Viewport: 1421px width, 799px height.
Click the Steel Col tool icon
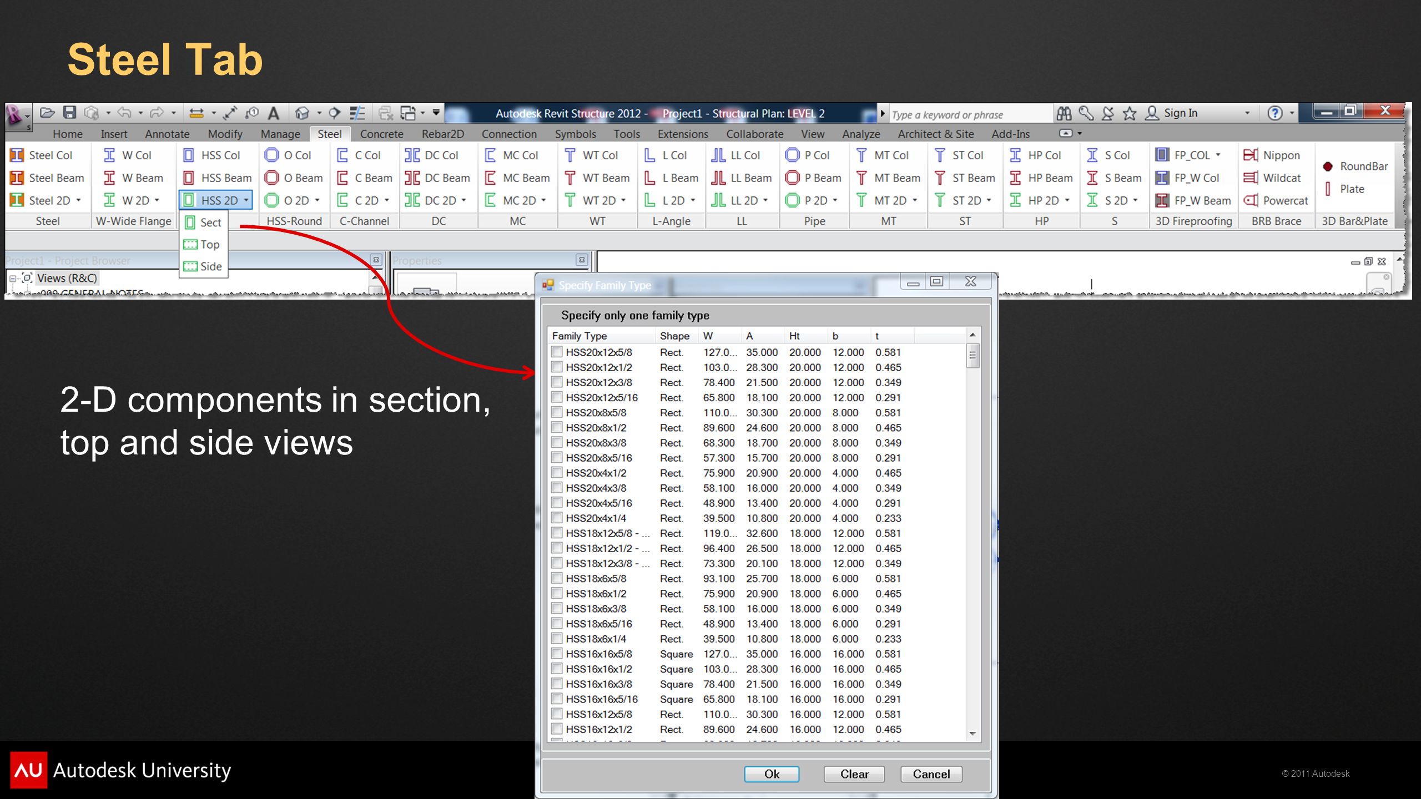pos(17,155)
